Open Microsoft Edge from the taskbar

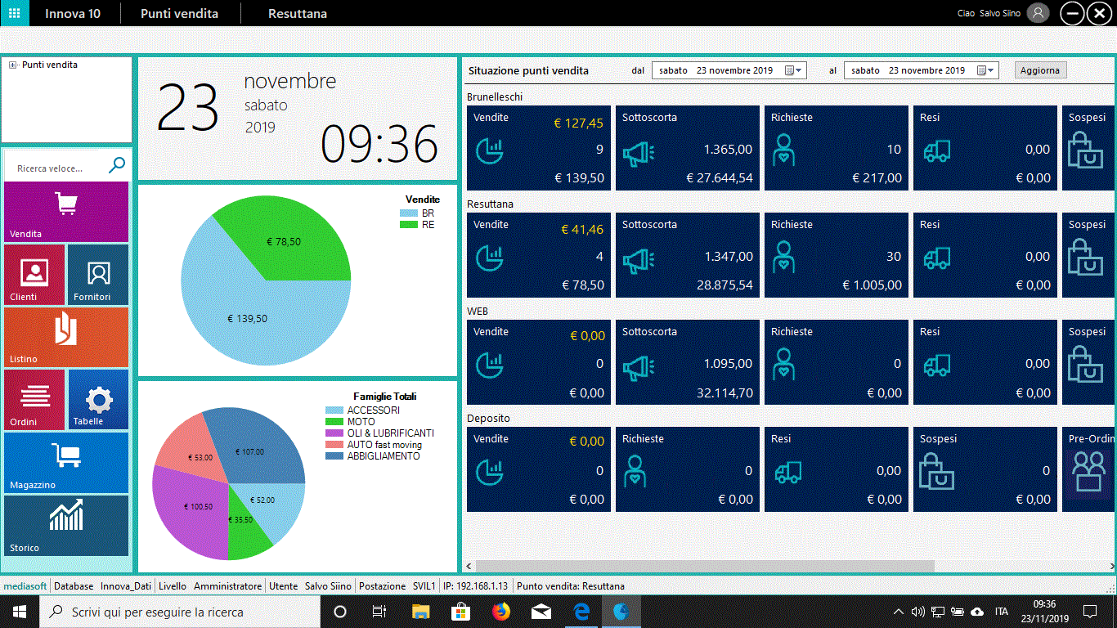tap(581, 612)
